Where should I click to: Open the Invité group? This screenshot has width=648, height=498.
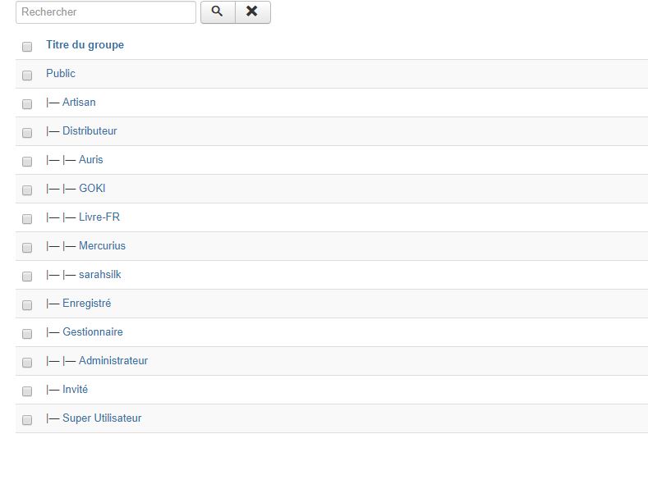75,390
